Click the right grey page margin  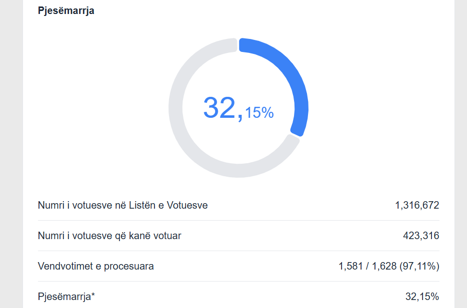(x=460, y=150)
